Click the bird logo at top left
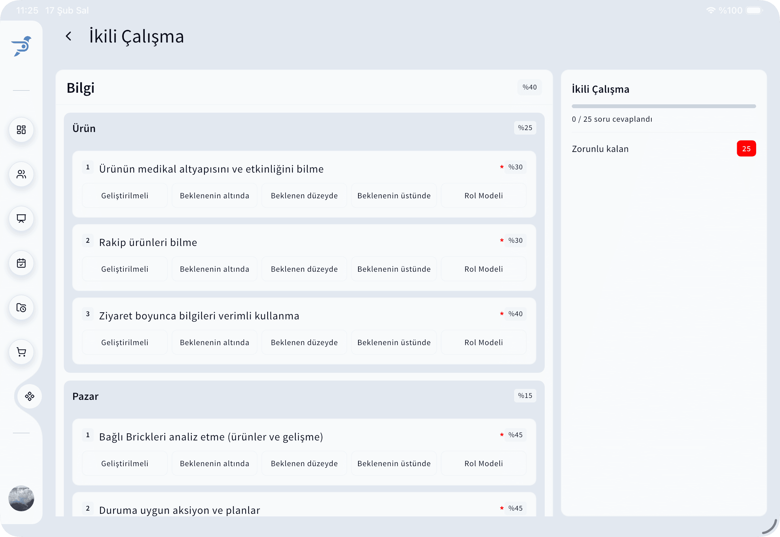Viewport: 780px width, 537px height. (x=21, y=46)
